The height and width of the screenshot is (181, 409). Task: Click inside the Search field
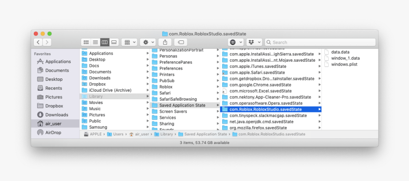tap(321, 42)
